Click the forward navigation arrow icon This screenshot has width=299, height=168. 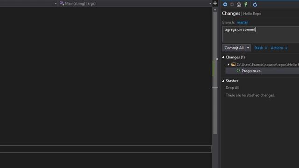232,4
